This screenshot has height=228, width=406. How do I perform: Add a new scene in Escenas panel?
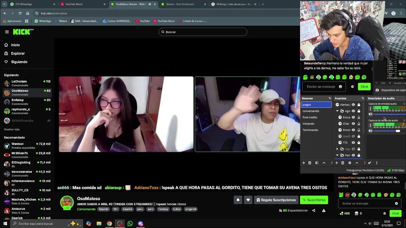(304, 163)
